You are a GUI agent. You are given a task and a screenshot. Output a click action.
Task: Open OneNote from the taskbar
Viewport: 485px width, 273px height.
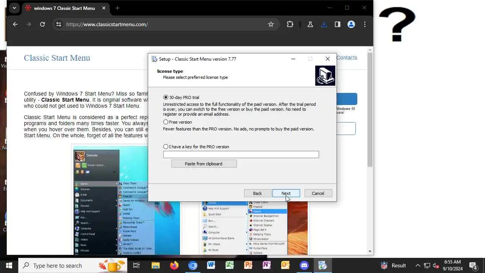click(x=267, y=265)
